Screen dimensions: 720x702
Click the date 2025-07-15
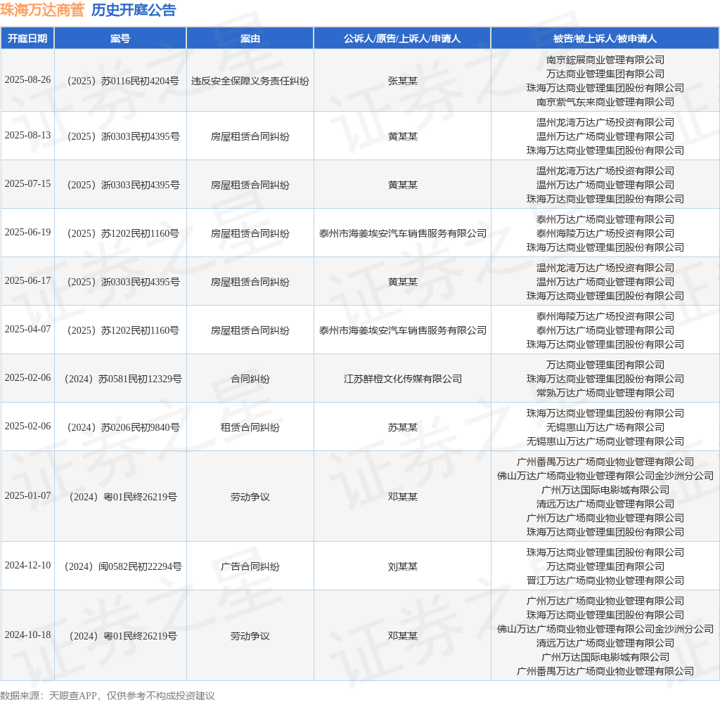coord(27,184)
